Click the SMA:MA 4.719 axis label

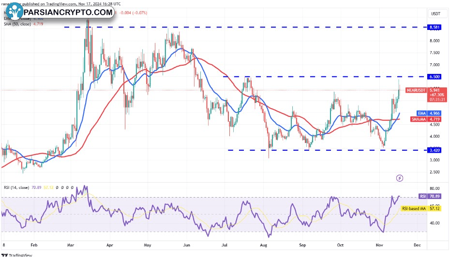pos(426,119)
